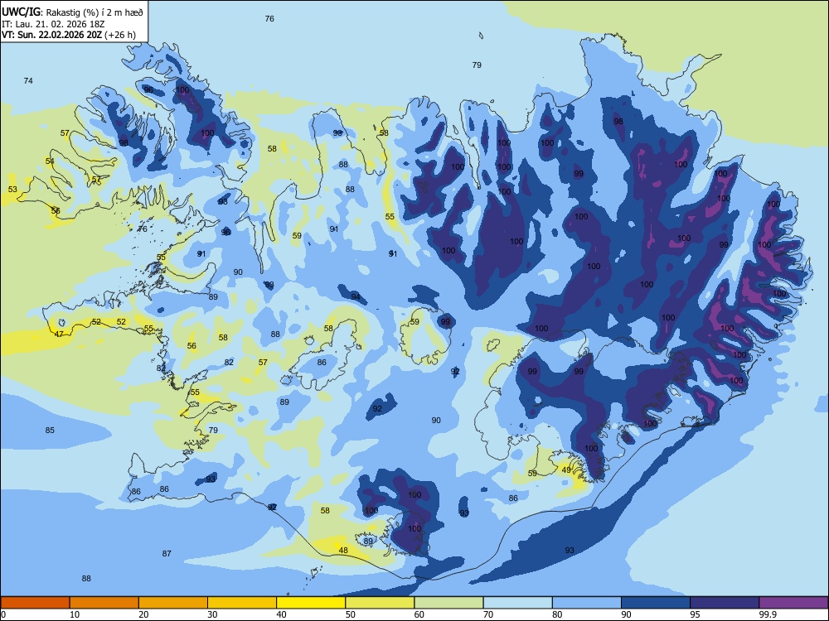Click the humidity value '49' on the map

coord(566,470)
